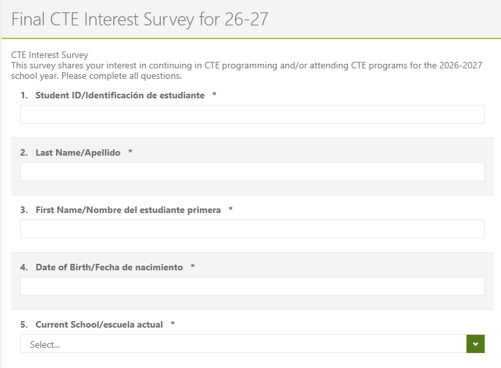Click the Final CTE Interest Survey heading
This screenshot has width=501, height=368.
(x=139, y=20)
